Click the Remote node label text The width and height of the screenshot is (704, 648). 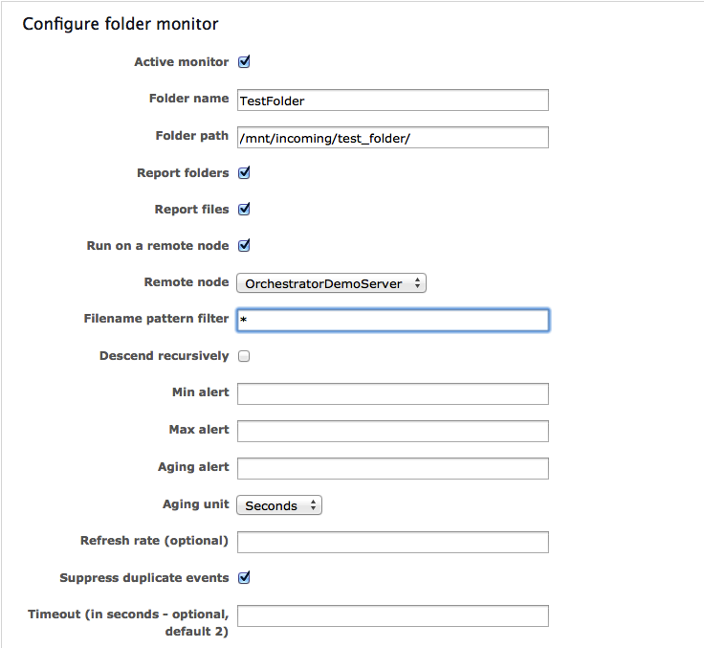[187, 282]
